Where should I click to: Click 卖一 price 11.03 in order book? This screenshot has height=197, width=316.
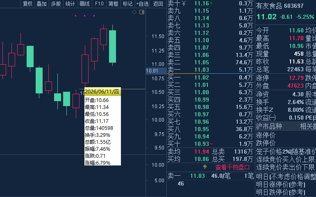pyautogui.click(x=202, y=70)
